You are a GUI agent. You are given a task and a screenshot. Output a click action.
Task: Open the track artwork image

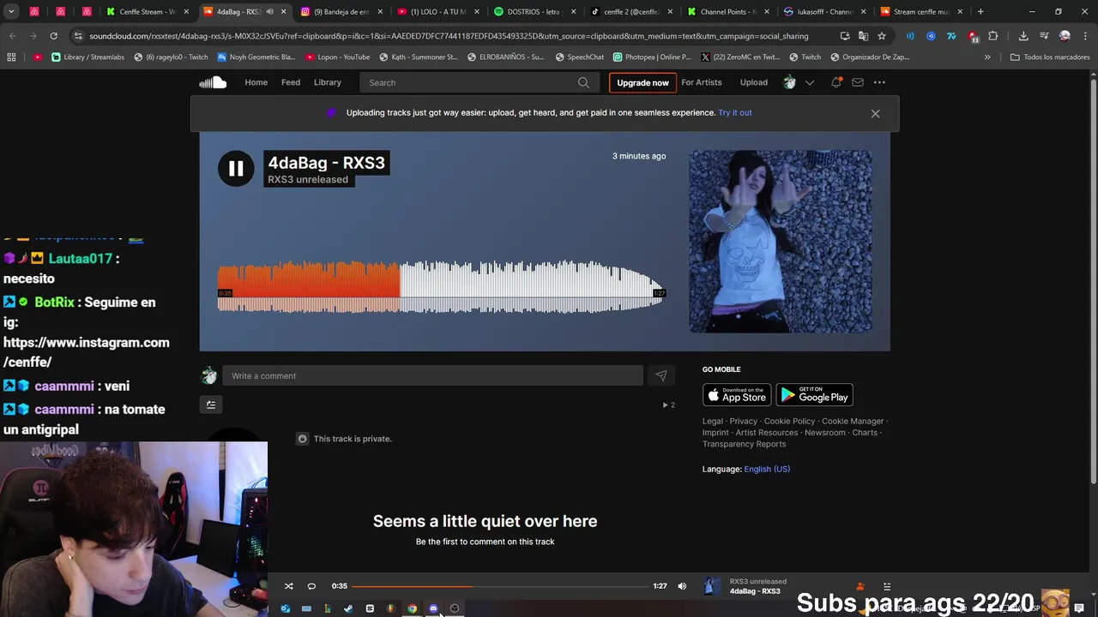(x=781, y=242)
